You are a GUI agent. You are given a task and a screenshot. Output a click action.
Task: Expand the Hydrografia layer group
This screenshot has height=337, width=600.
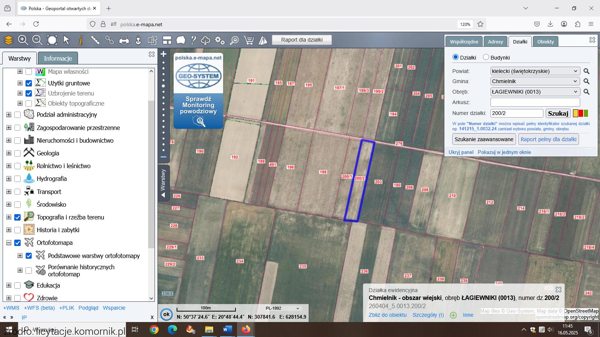[9, 179]
